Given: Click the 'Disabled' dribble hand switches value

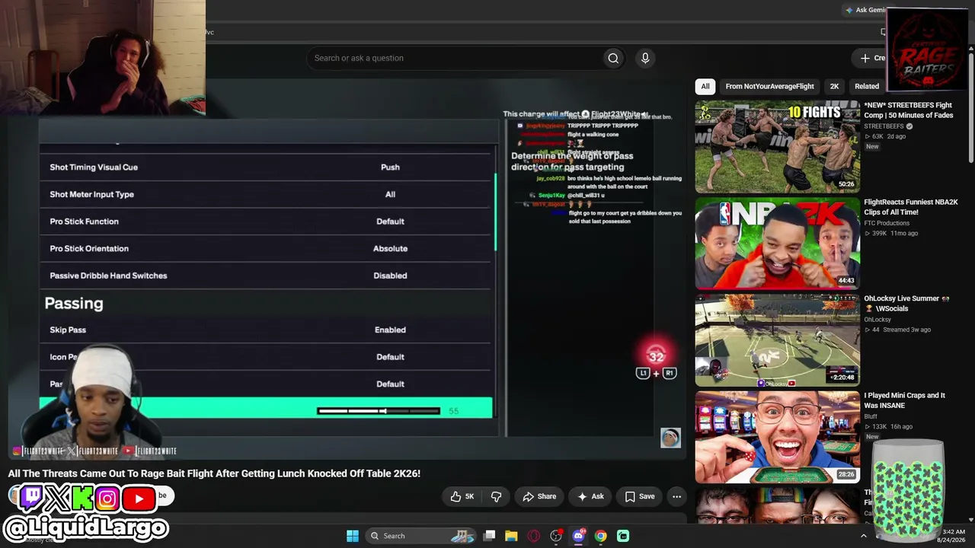Looking at the screenshot, I should pos(390,276).
